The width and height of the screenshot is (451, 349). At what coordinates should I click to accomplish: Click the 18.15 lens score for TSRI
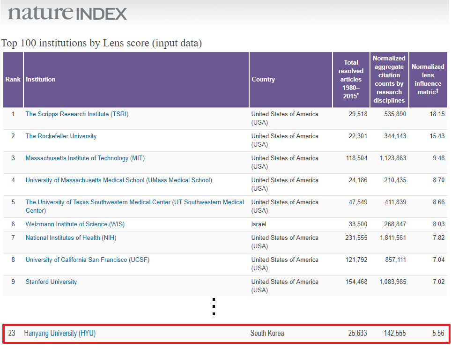(x=437, y=114)
